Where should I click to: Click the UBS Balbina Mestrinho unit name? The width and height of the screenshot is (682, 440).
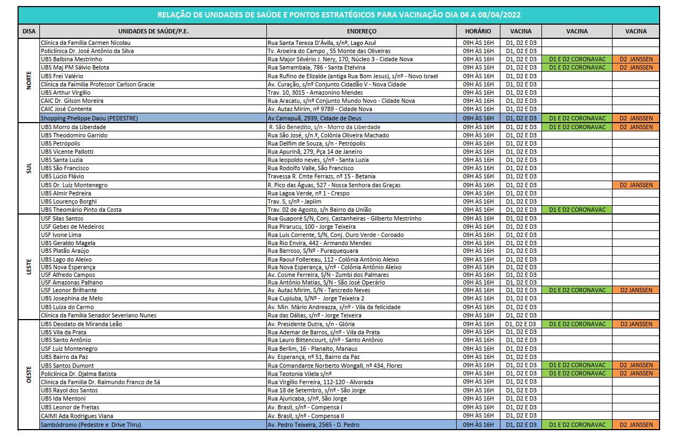point(71,59)
